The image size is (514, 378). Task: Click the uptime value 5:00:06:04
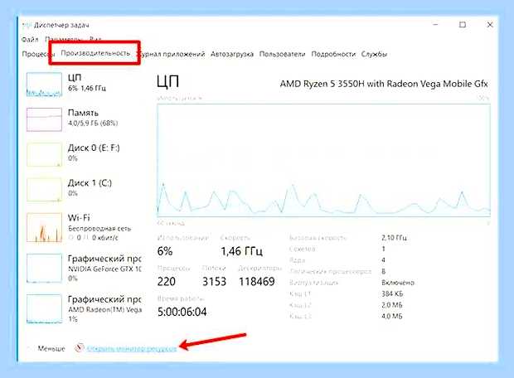click(x=182, y=312)
